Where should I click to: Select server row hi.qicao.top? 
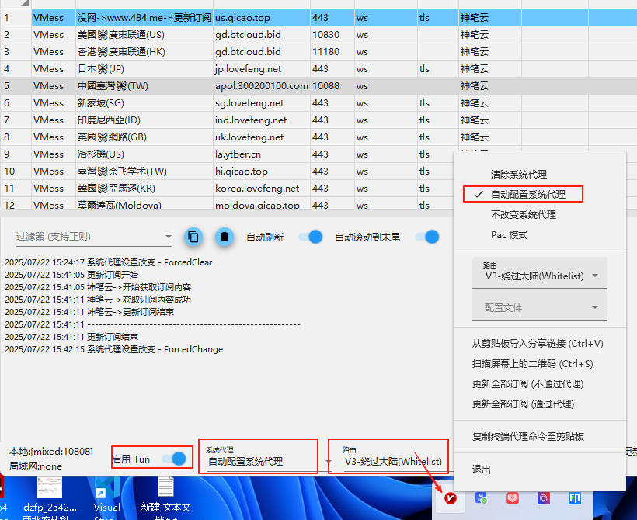coord(227,171)
